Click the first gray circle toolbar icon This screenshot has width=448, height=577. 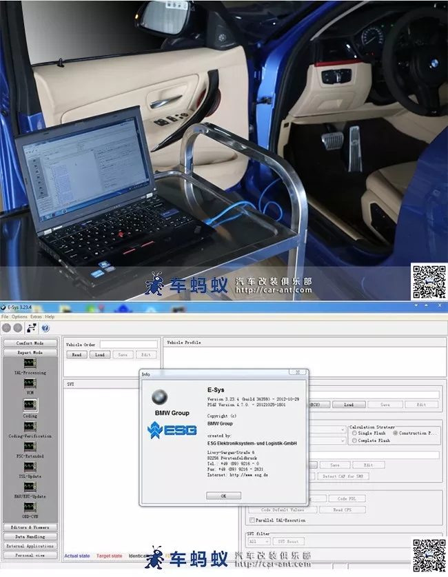click(6, 327)
